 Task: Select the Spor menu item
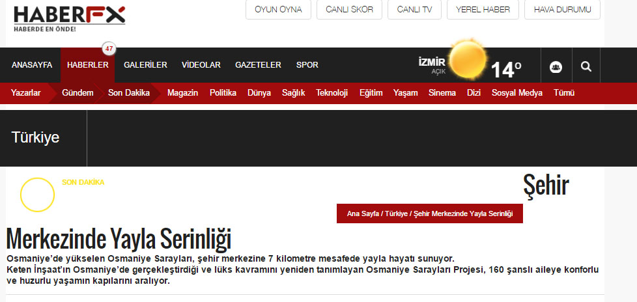[307, 65]
